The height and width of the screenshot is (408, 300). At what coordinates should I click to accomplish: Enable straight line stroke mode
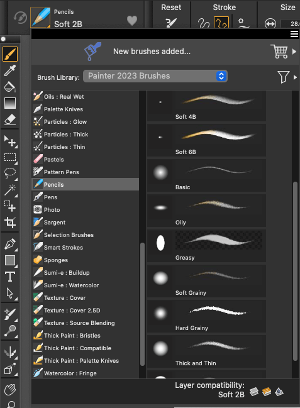tap(221, 23)
